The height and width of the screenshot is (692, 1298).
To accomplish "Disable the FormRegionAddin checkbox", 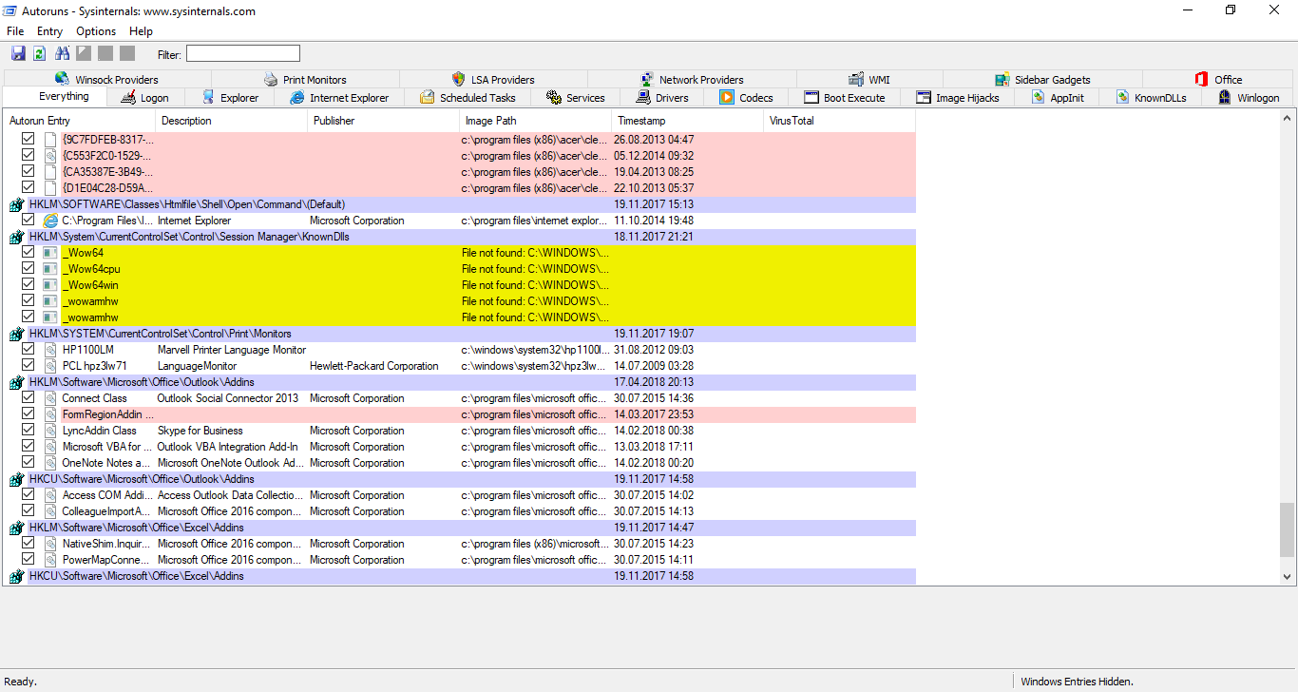I will point(29,414).
